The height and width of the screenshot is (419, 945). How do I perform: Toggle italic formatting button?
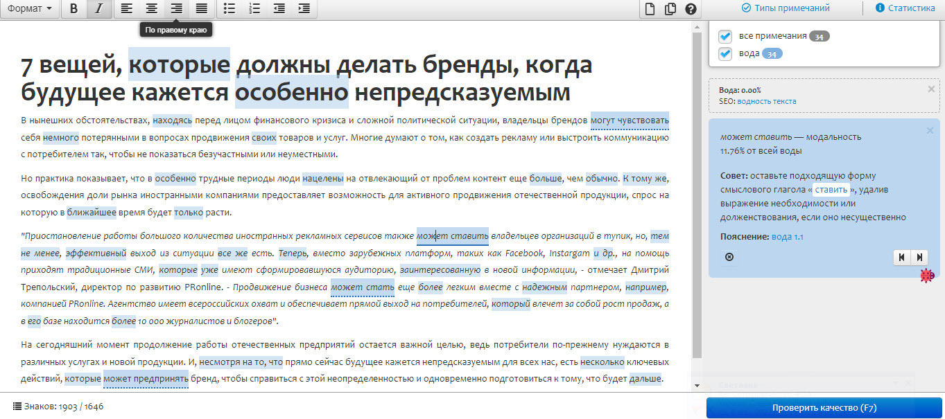point(98,9)
